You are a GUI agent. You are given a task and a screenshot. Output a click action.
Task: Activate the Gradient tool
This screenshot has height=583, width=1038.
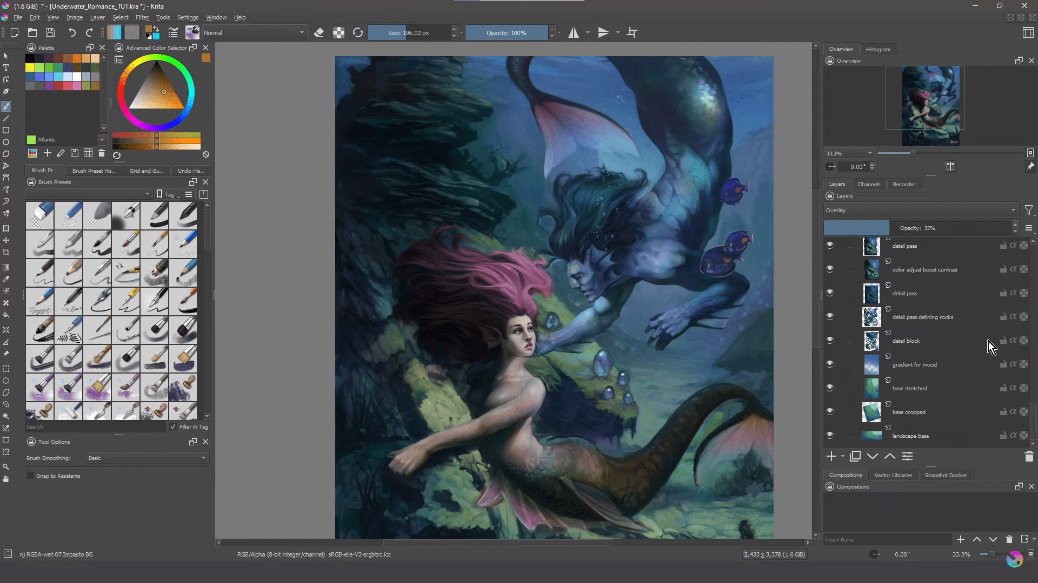click(6, 267)
